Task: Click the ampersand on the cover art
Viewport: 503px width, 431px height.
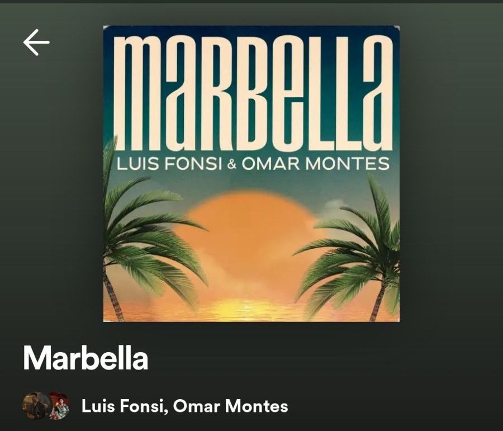Action: [231, 165]
